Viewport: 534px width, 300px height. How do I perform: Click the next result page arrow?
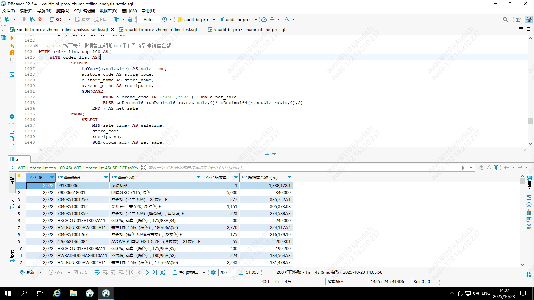(147, 272)
